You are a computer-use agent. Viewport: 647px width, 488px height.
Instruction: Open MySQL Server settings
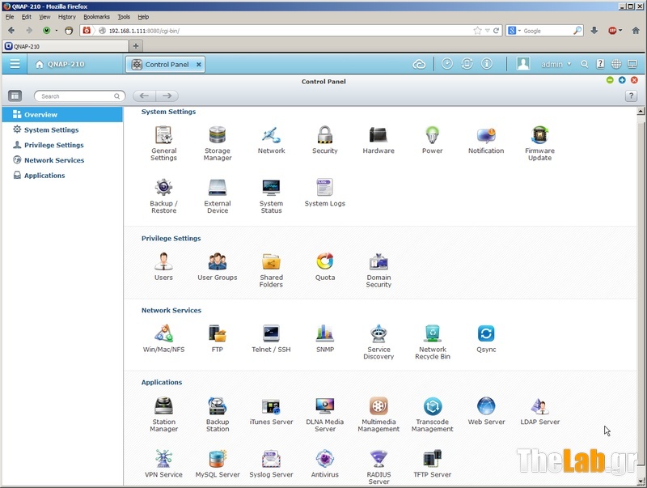point(218,464)
